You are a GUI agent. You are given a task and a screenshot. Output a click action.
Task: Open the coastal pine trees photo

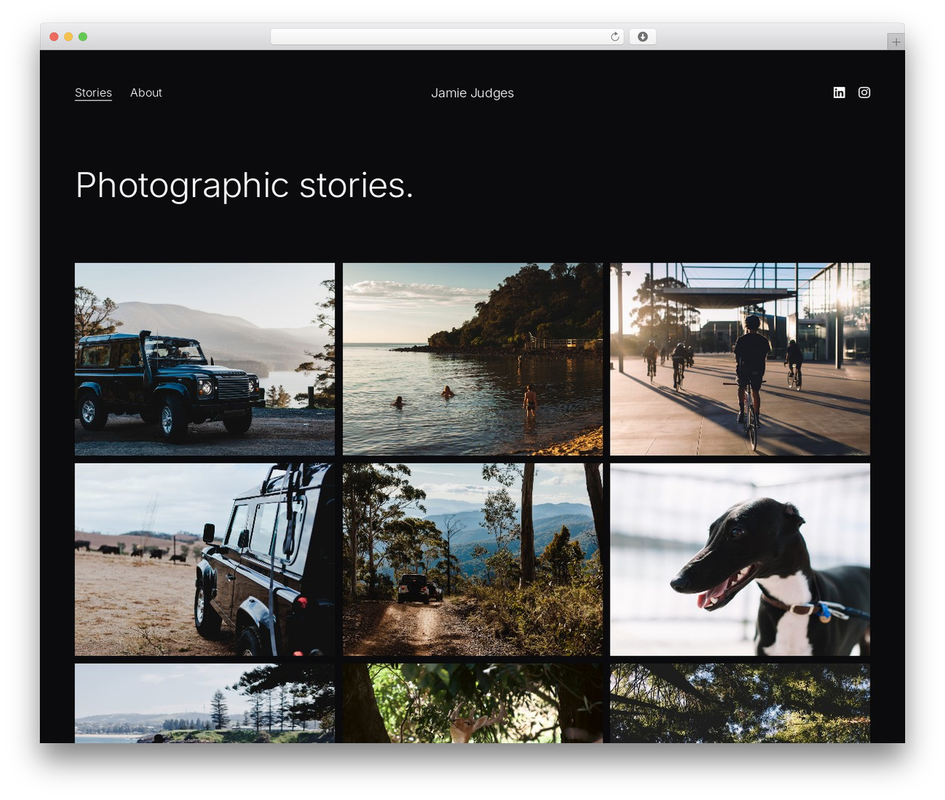205,703
